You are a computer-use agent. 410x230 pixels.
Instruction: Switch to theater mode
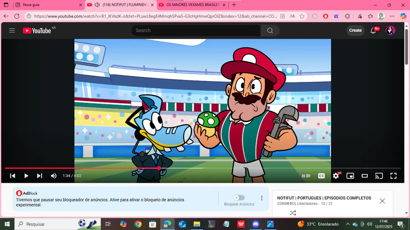tap(364, 176)
